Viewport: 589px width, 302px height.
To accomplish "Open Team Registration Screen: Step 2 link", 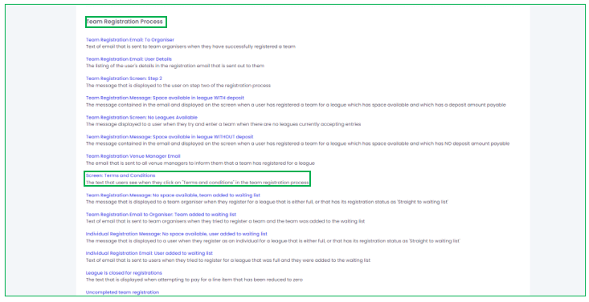I will click(x=124, y=79).
